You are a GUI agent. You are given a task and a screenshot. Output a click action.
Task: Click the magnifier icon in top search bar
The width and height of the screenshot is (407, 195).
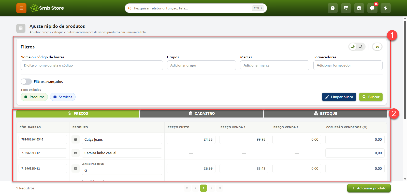point(129,8)
